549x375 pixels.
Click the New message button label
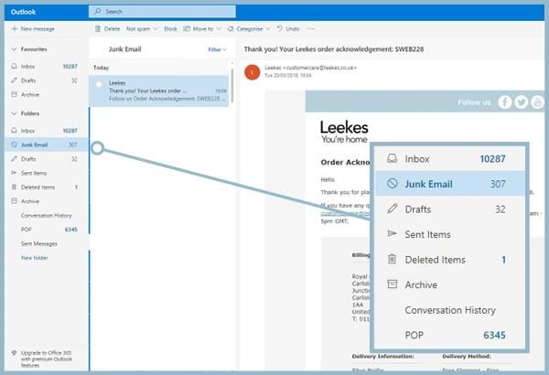click(38, 28)
